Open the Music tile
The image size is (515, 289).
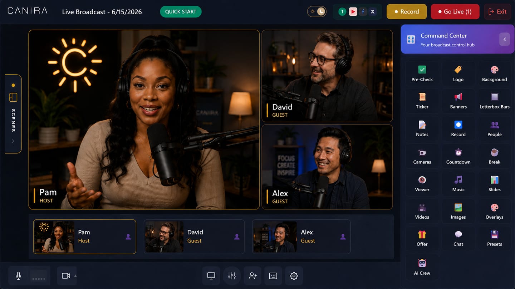[x=458, y=183]
